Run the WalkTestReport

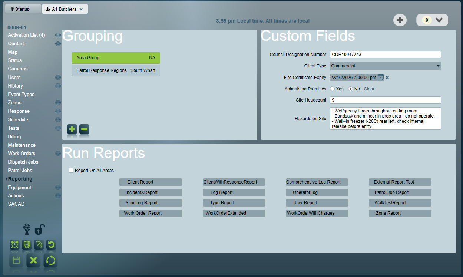[x=400, y=203]
